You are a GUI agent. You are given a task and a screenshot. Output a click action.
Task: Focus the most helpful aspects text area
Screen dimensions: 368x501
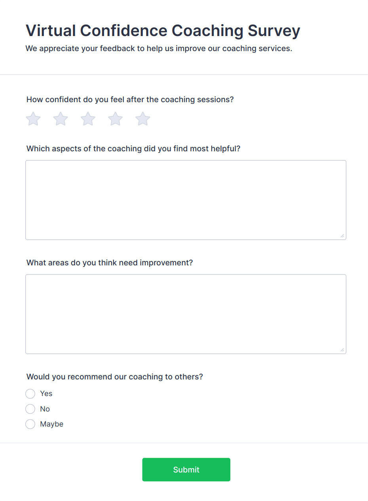pyautogui.click(x=186, y=200)
